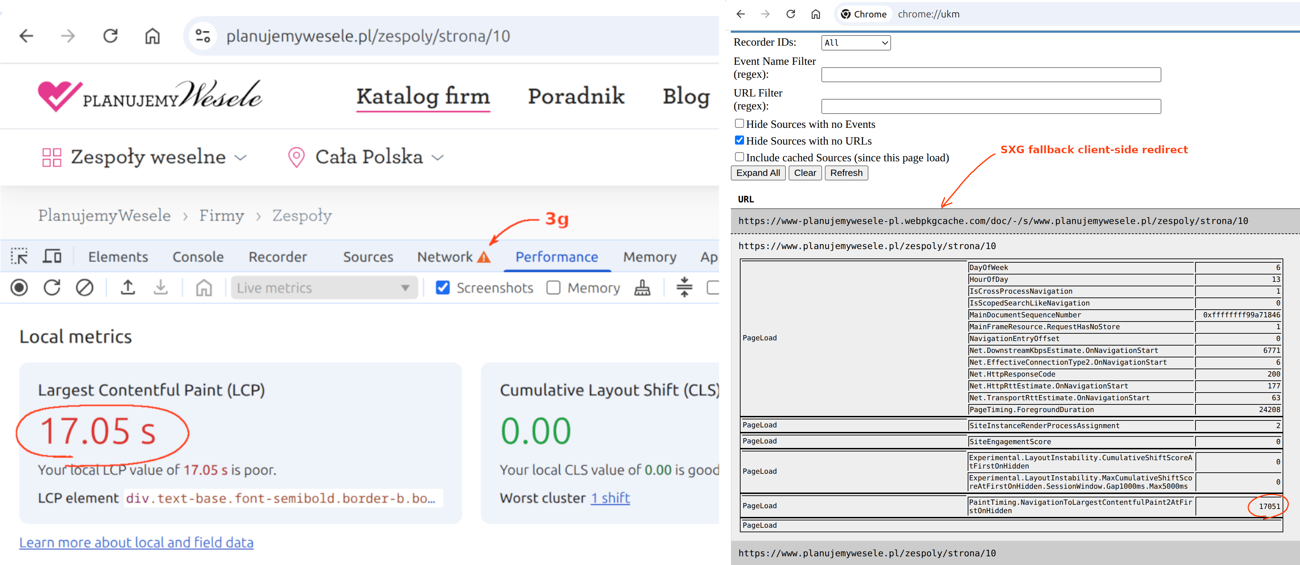Click the upload profile icon
This screenshot has height=565, width=1300.
click(128, 287)
